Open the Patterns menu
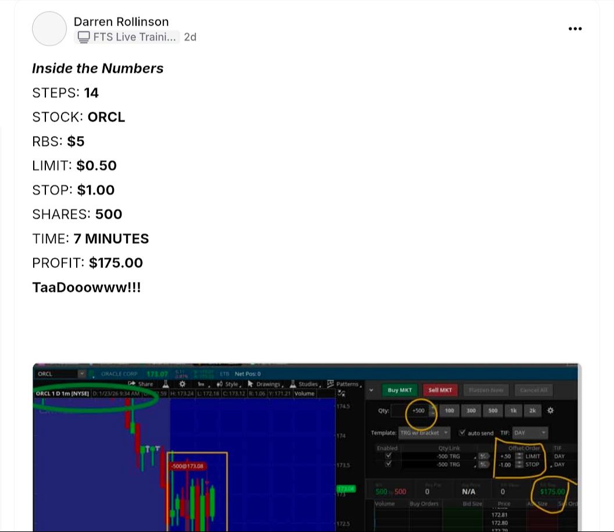 344,384
